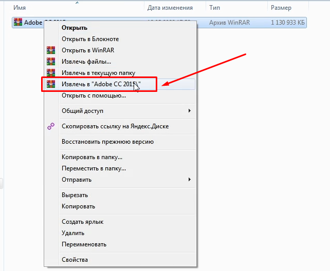Expand the 'Отправить' submenu arrow
Screen dimensions: 330x271
(x=190, y=180)
